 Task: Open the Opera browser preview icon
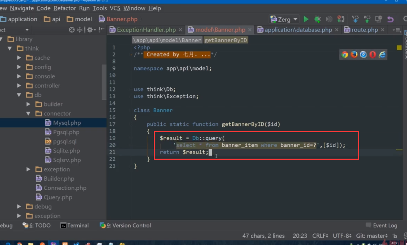(x=373, y=55)
